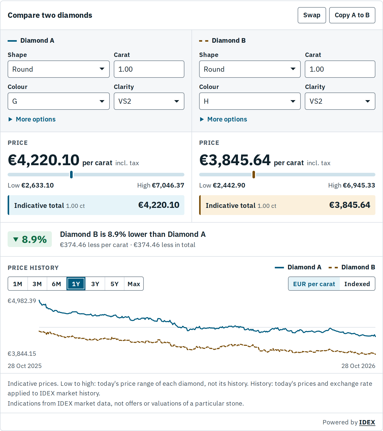Image resolution: width=383 pixels, height=431 pixels.
Task: Select the 1M history range
Action: [18, 284]
